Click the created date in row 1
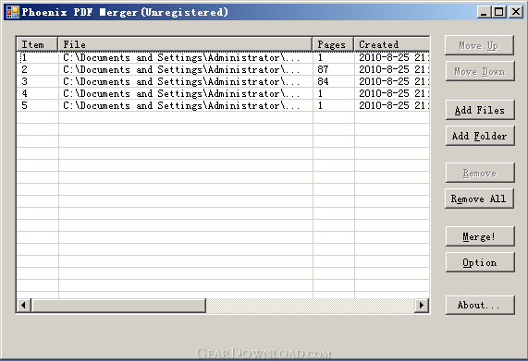 [394, 57]
